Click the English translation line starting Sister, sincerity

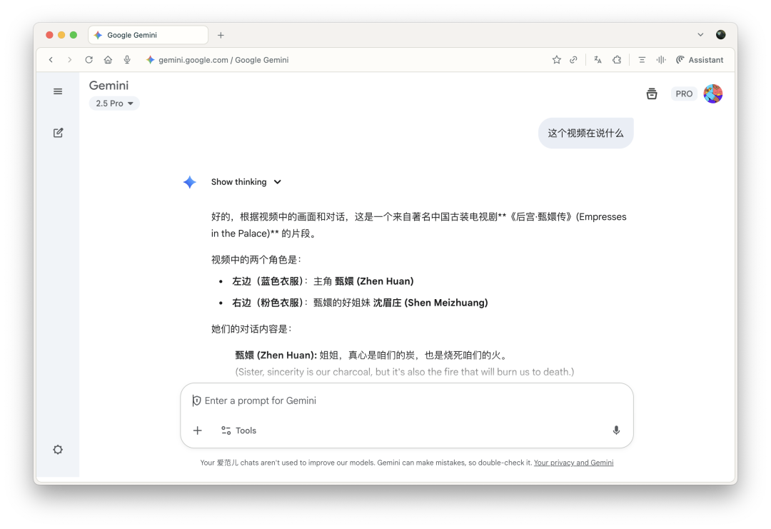coord(404,372)
